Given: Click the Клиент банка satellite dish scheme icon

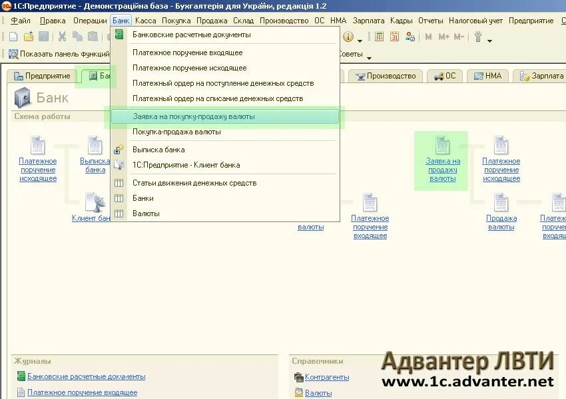Looking at the screenshot, I should click(95, 202).
